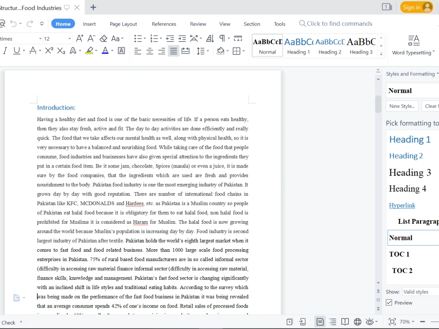The image size is (439, 329).
Task: Open Word Typesetting tools
Action: pos(414,45)
